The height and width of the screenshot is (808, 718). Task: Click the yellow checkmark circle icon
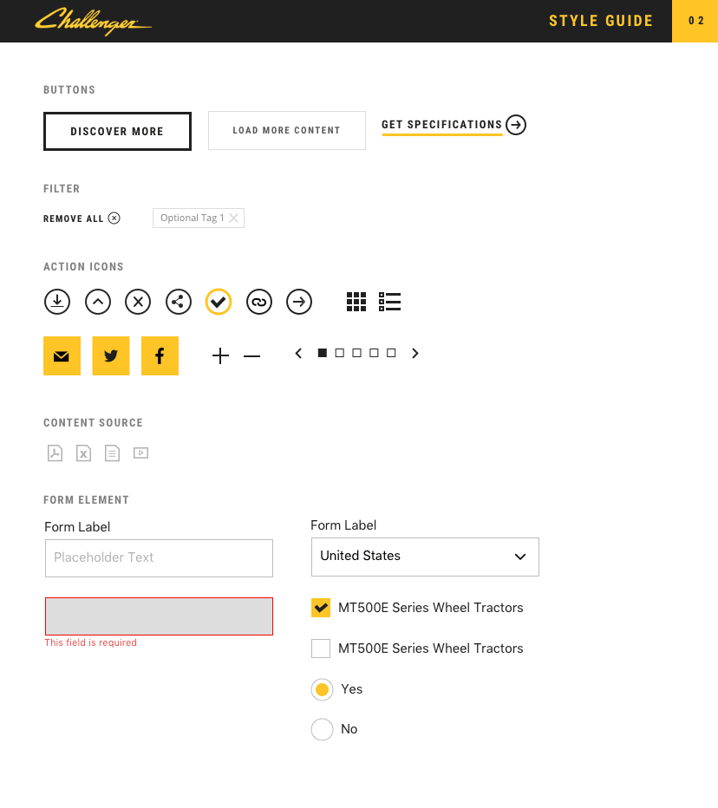pos(219,302)
